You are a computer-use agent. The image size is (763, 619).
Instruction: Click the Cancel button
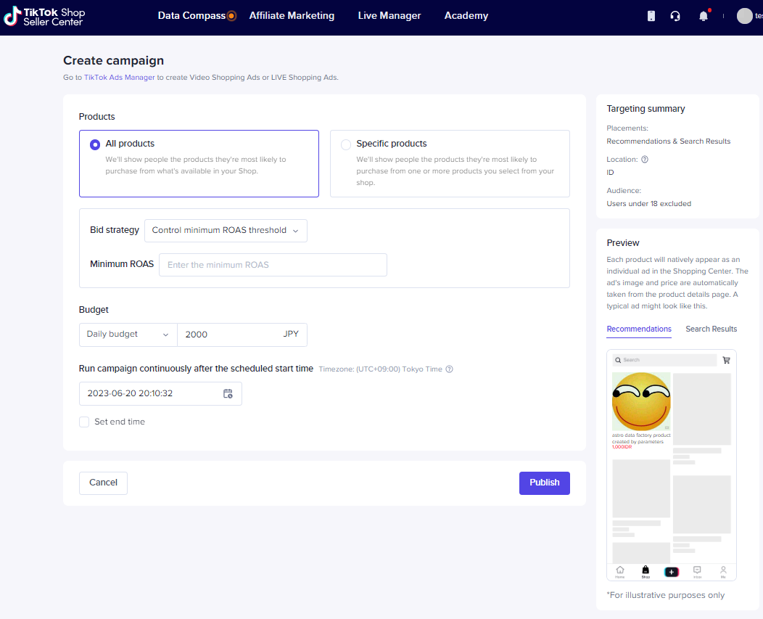(x=103, y=483)
